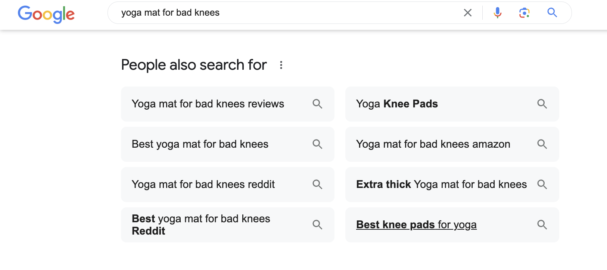607x270 pixels.
Task: Click magnifier icon in amazon suggestion card
Action: 542,144
